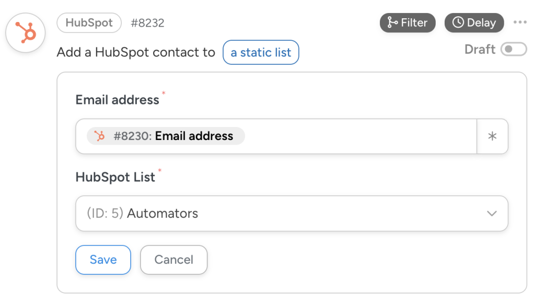The width and height of the screenshot is (535, 302).
Task: Click the branch icon on the Filter button
Action: 391,22
